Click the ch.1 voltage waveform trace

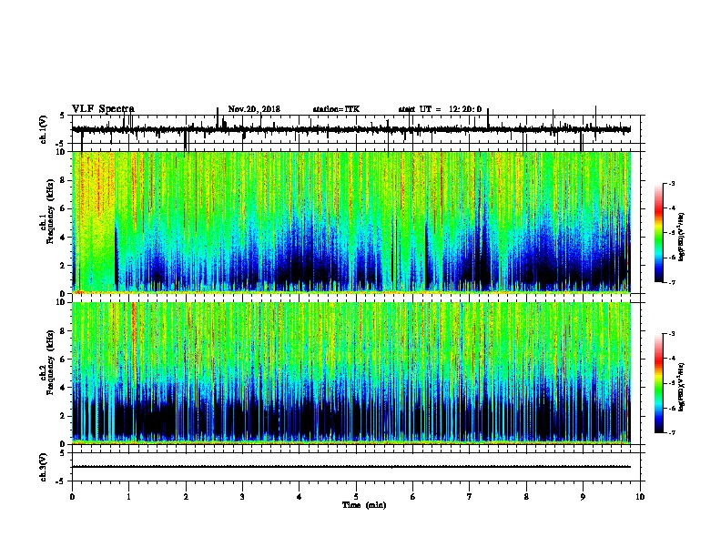351,130
